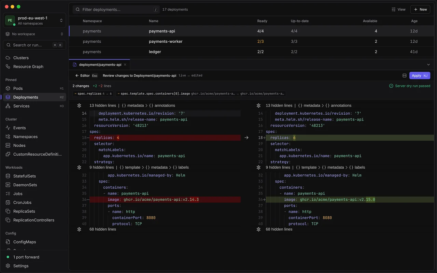Click the 41d age cell
Image resolution: width=437 pixels, height=273 pixels.
(x=414, y=52)
